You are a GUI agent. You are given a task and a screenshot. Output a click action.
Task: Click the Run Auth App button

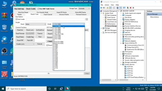(19, 9)
